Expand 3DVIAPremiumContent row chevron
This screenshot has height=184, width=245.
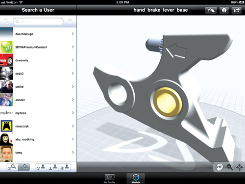pyautogui.click(x=73, y=47)
